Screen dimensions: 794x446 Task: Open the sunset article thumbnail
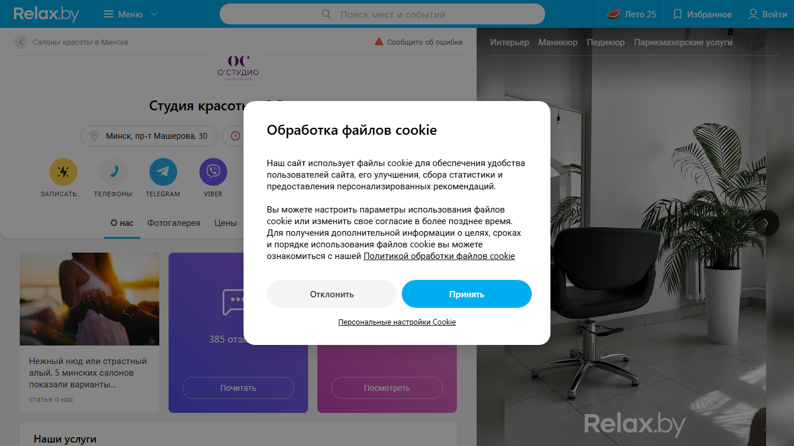tap(90, 299)
